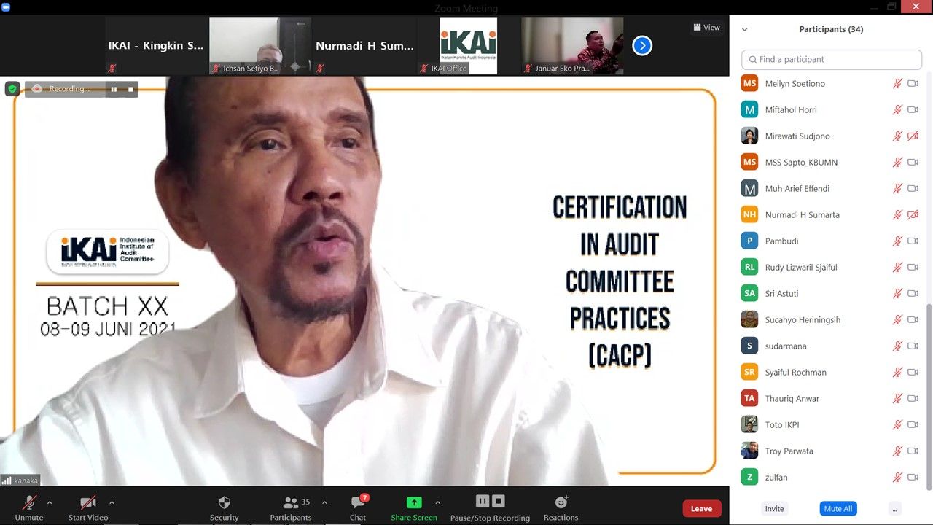Click video-off icon for Mirawati Sudjono
The image size is (933, 525).
(913, 136)
